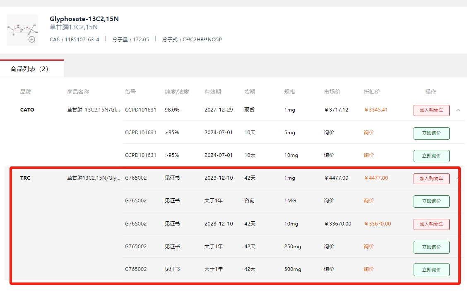Request quote for TRC 1MG item
This screenshot has height=299, width=467.
coord(431,201)
